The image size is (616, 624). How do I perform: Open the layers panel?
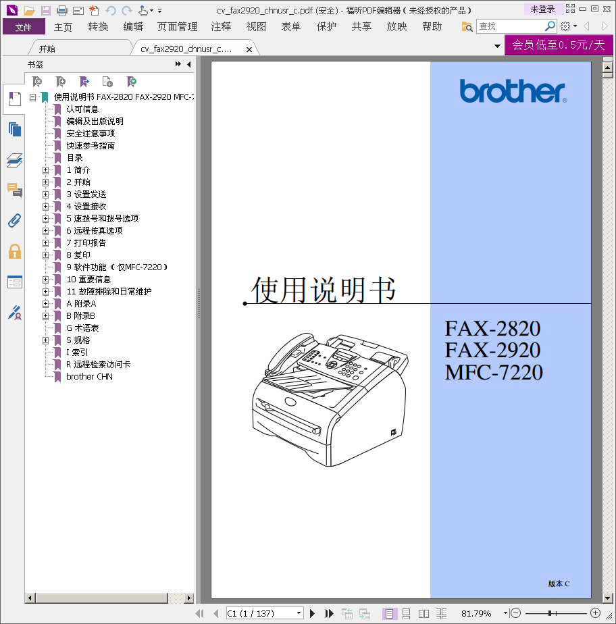[15, 160]
